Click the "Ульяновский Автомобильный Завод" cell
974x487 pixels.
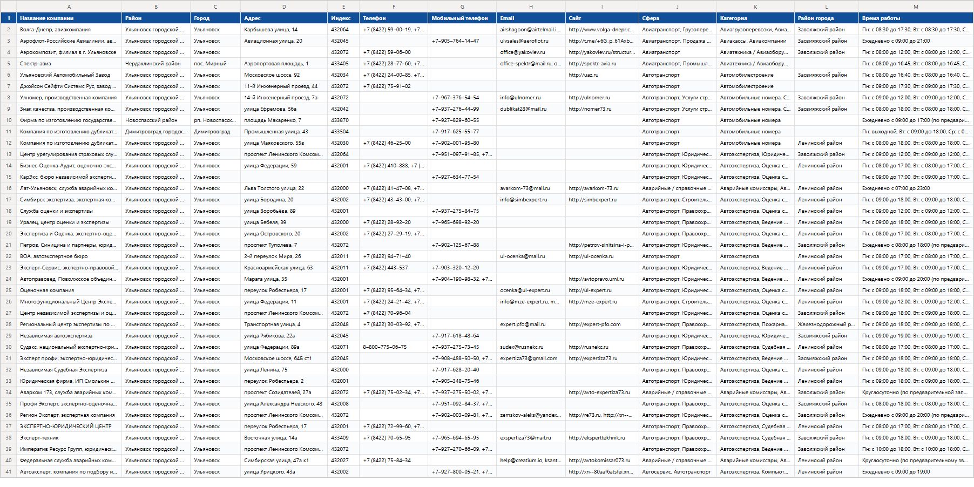(x=69, y=75)
